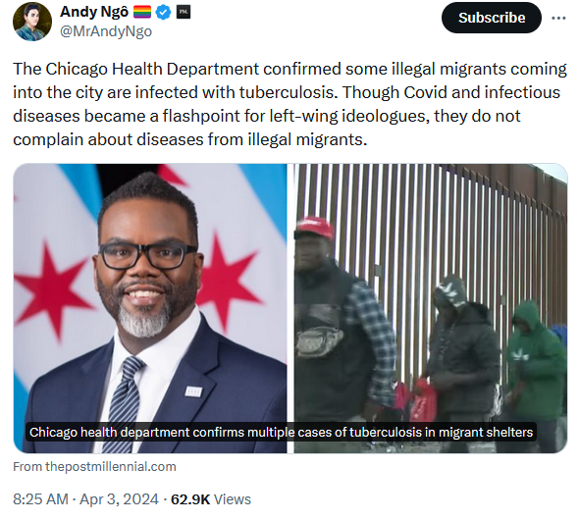This screenshot has width=579, height=521.
Task: Click the blue verified checkmark badge
Action: tap(163, 12)
